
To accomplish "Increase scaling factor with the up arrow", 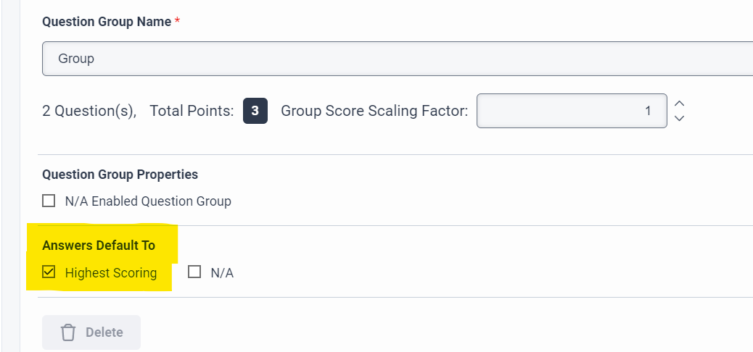I will [679, 104].
